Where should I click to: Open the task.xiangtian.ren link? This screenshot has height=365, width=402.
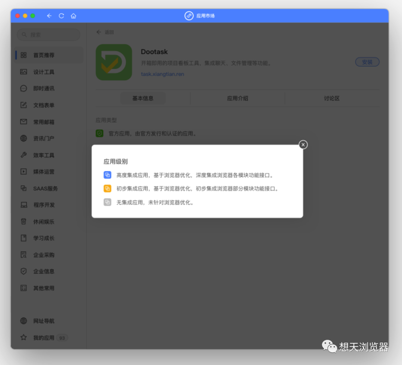point(163,74)
